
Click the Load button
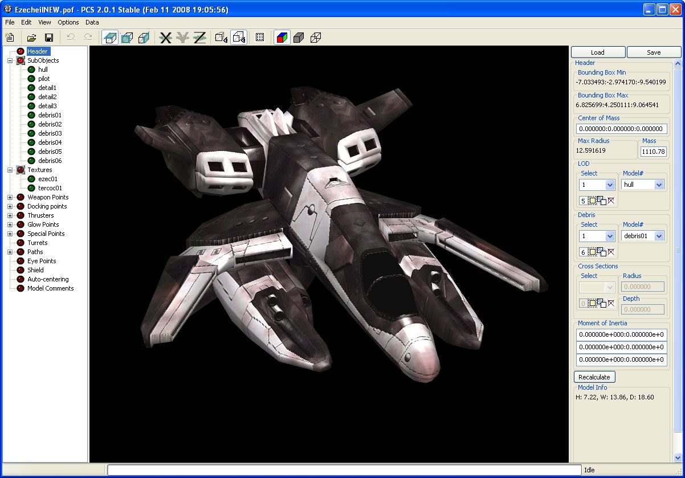[598, 52]
